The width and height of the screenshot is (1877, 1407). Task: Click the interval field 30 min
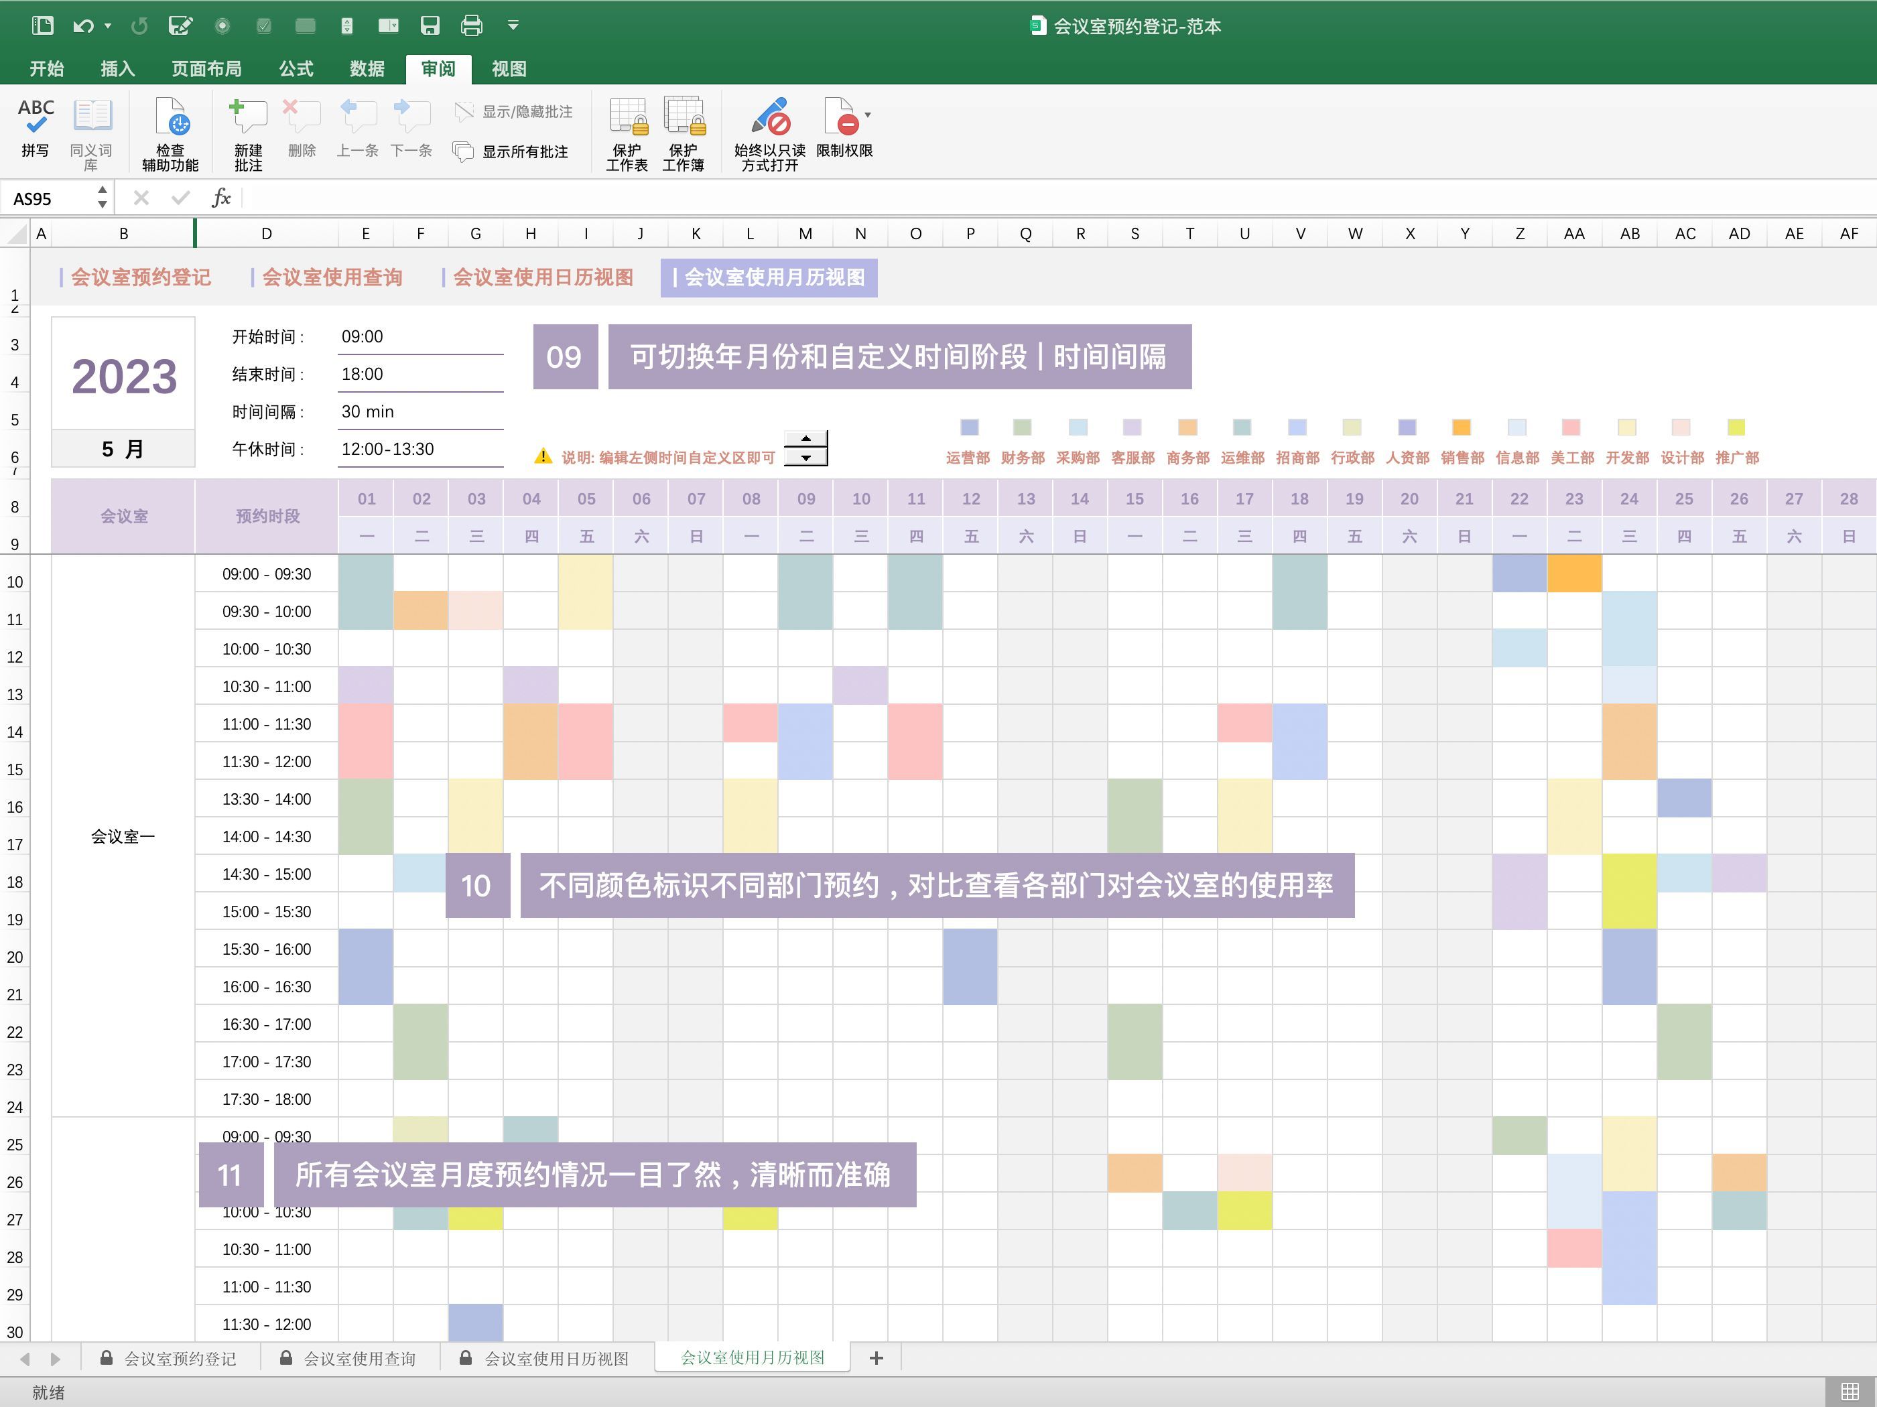tap(420, 411)
